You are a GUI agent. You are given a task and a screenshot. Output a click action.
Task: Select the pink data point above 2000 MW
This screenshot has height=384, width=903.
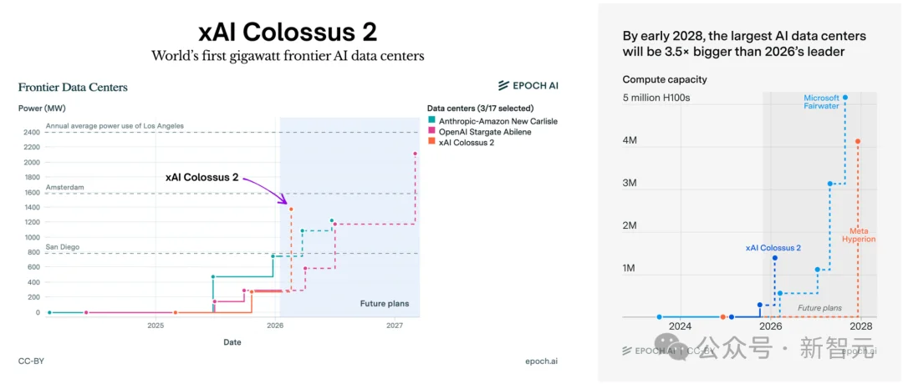(x=416, y=154)
